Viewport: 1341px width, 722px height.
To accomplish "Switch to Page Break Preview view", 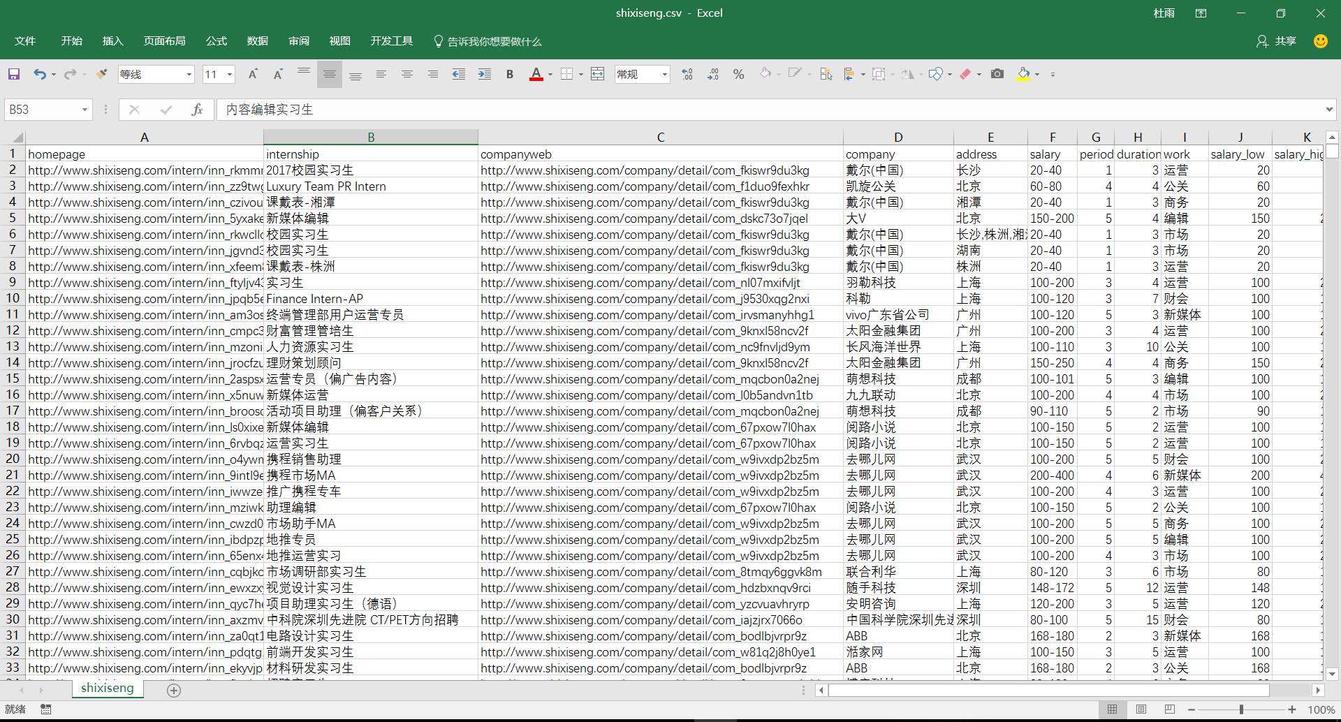I will point(1170,709).
